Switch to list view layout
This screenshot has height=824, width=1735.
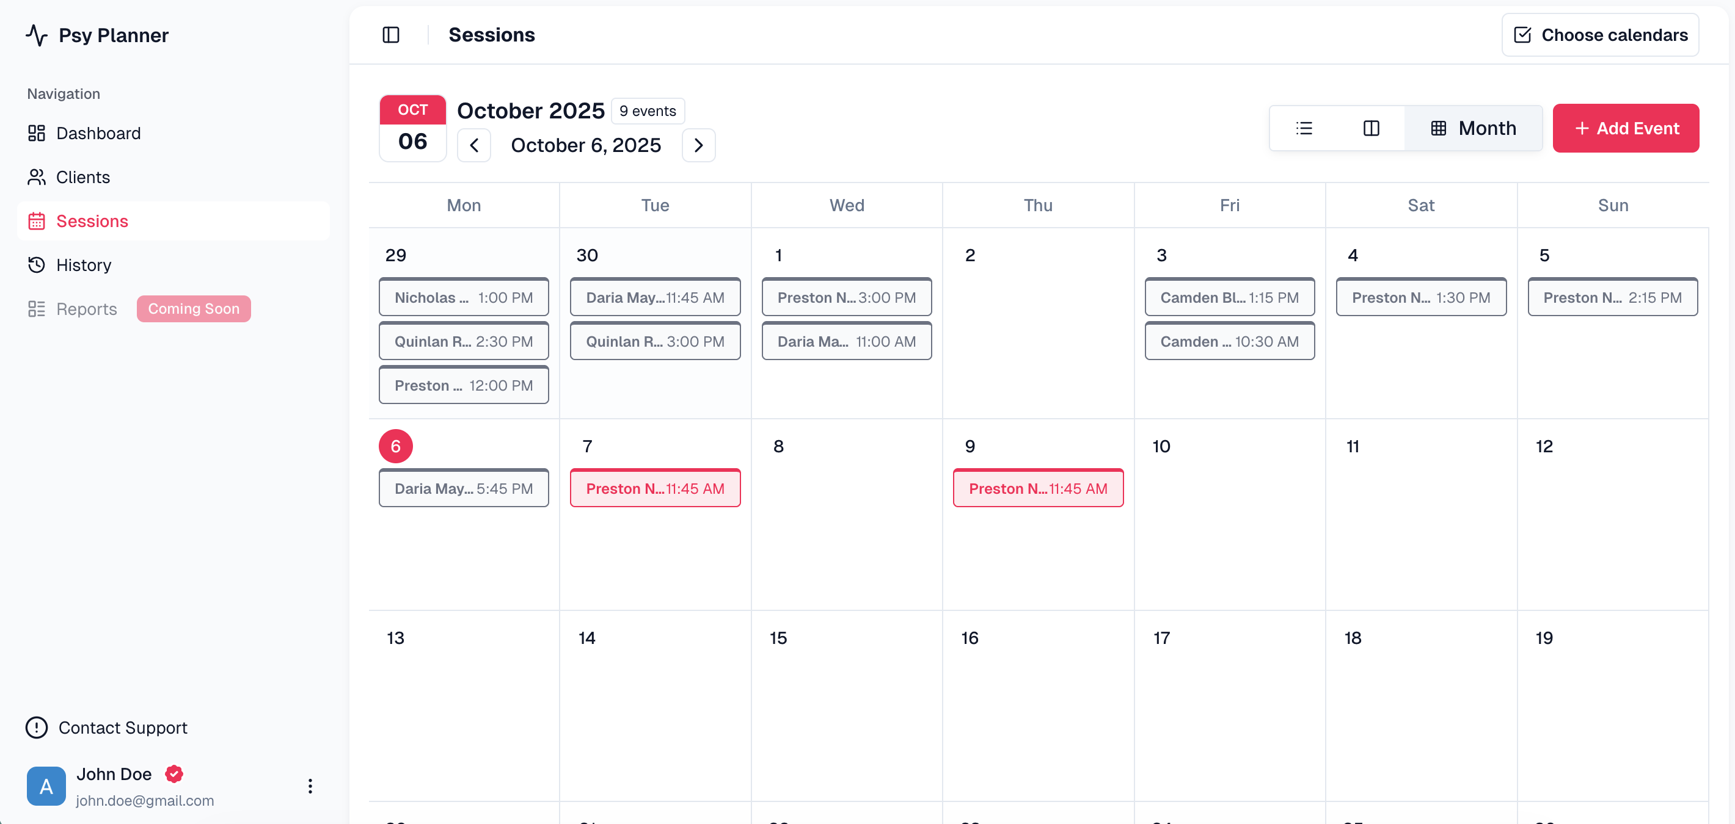1304,128
